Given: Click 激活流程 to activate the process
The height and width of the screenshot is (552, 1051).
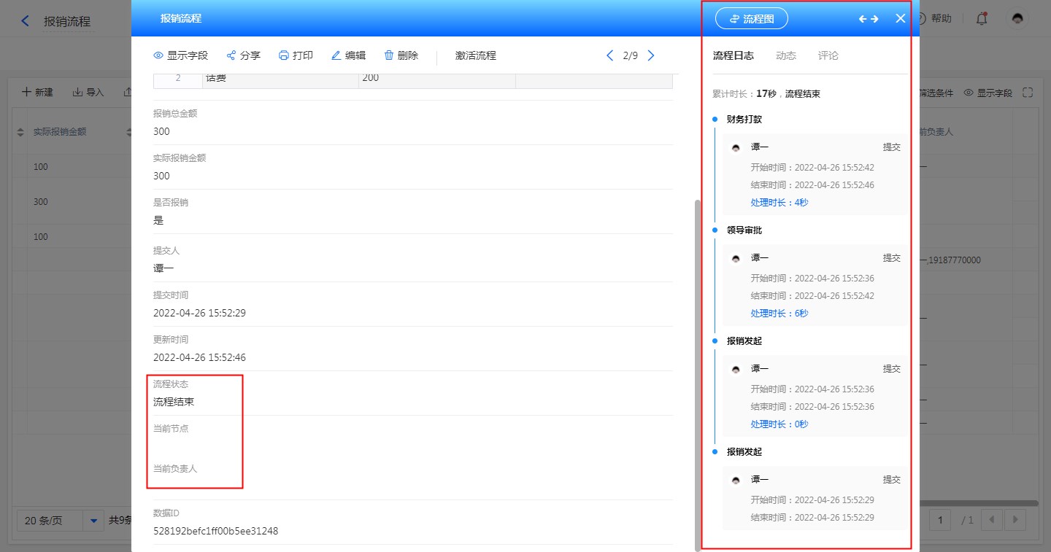Looking at the screenshot, I should tap(475, 55).
